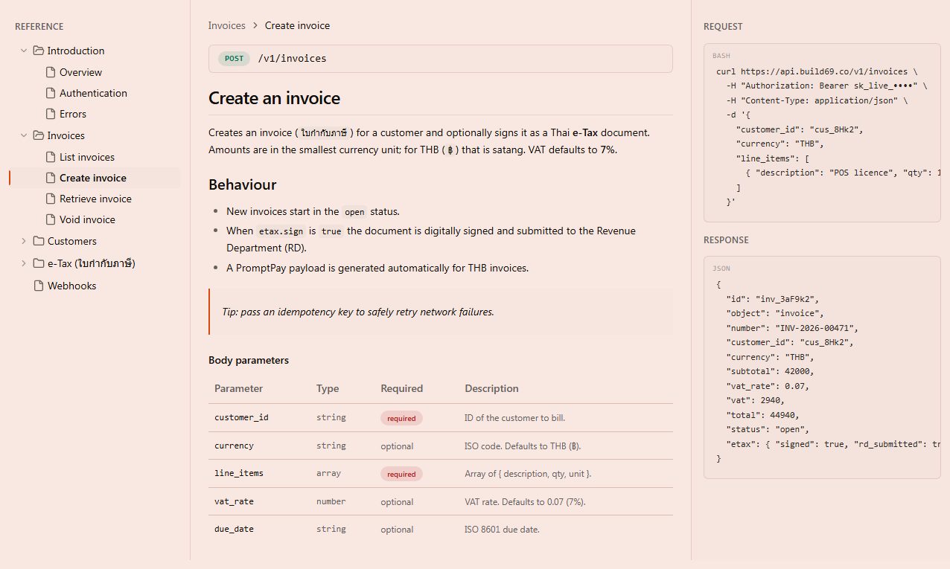Click the Invoices folder icon in sidebar
The image size is (950, 569).
point(39,135)
